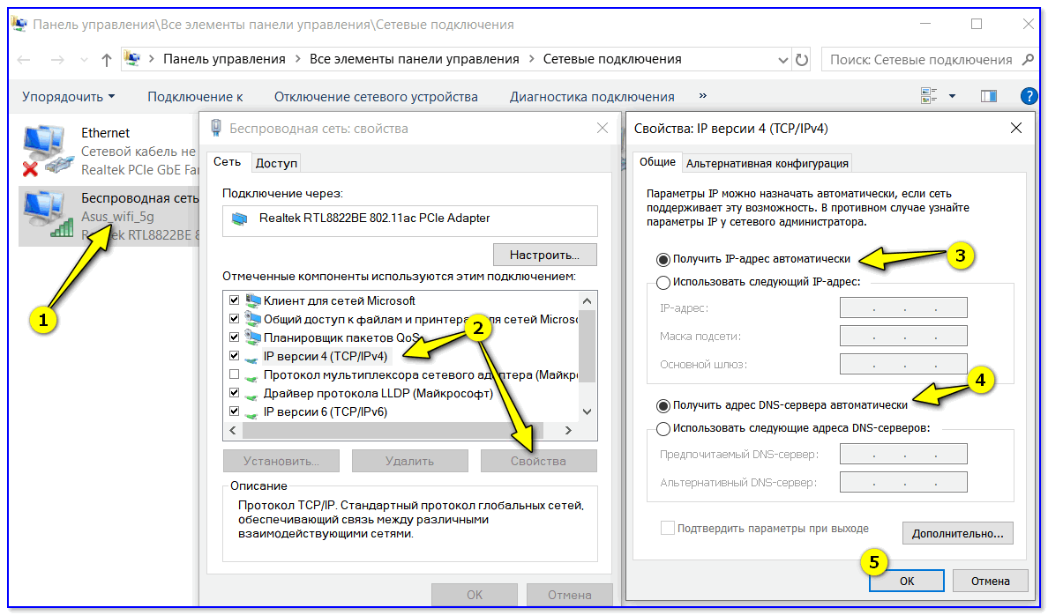Show more toolbar commands chevron

tap(702, 96)
